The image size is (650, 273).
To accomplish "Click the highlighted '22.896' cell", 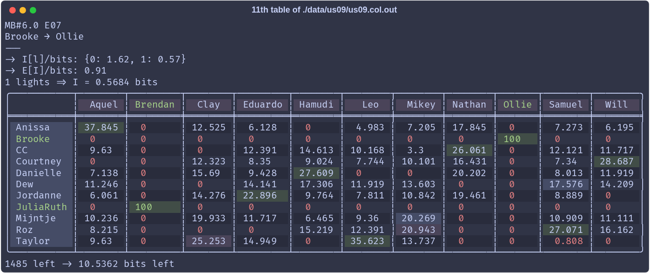I will (262, 195).
